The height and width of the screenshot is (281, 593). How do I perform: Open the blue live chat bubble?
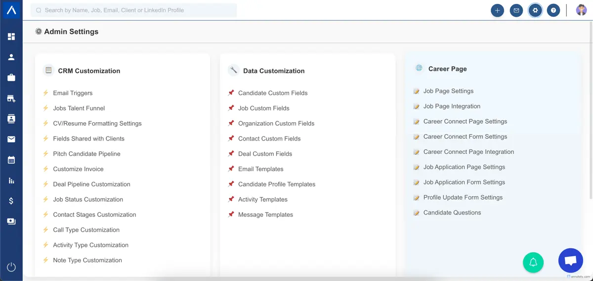(571, 261)
